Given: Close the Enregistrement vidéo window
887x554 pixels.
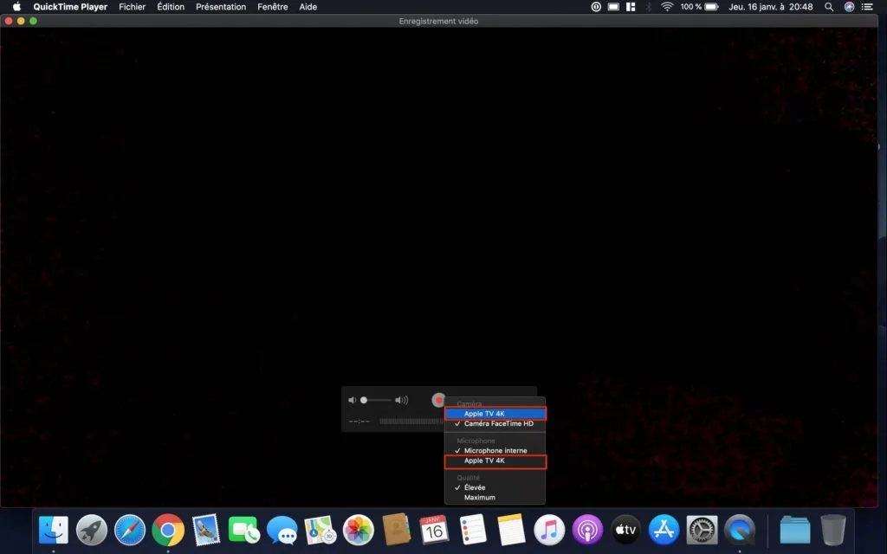Looking at the screenshot, I should point(9,21).
